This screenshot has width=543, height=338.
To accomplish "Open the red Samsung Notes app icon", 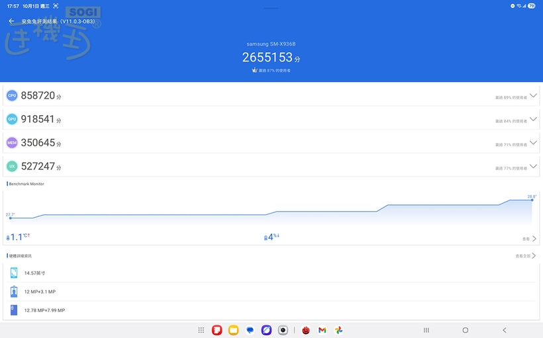I will click(217, 330).
